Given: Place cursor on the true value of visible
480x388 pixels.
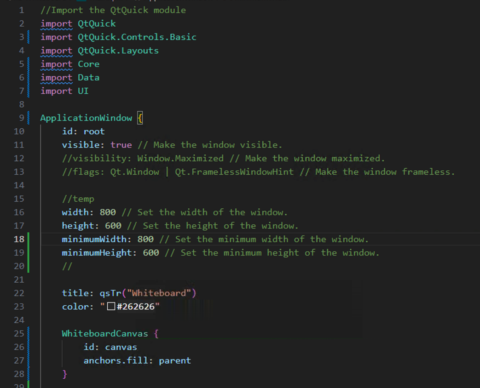Looking at the screenshot, I should point(121,145).
